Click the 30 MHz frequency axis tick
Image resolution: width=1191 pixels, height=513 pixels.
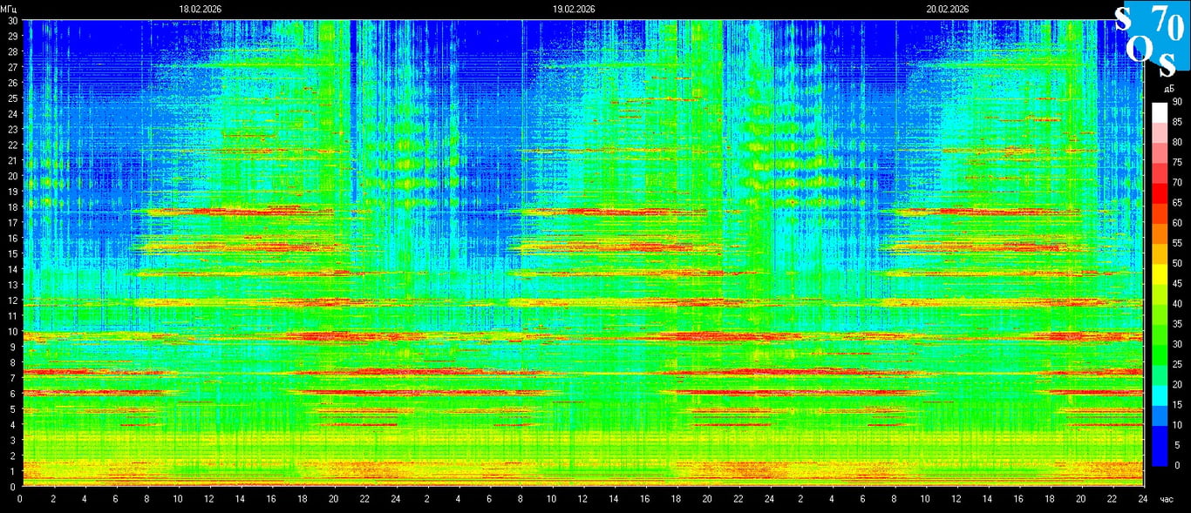(10, 21)
